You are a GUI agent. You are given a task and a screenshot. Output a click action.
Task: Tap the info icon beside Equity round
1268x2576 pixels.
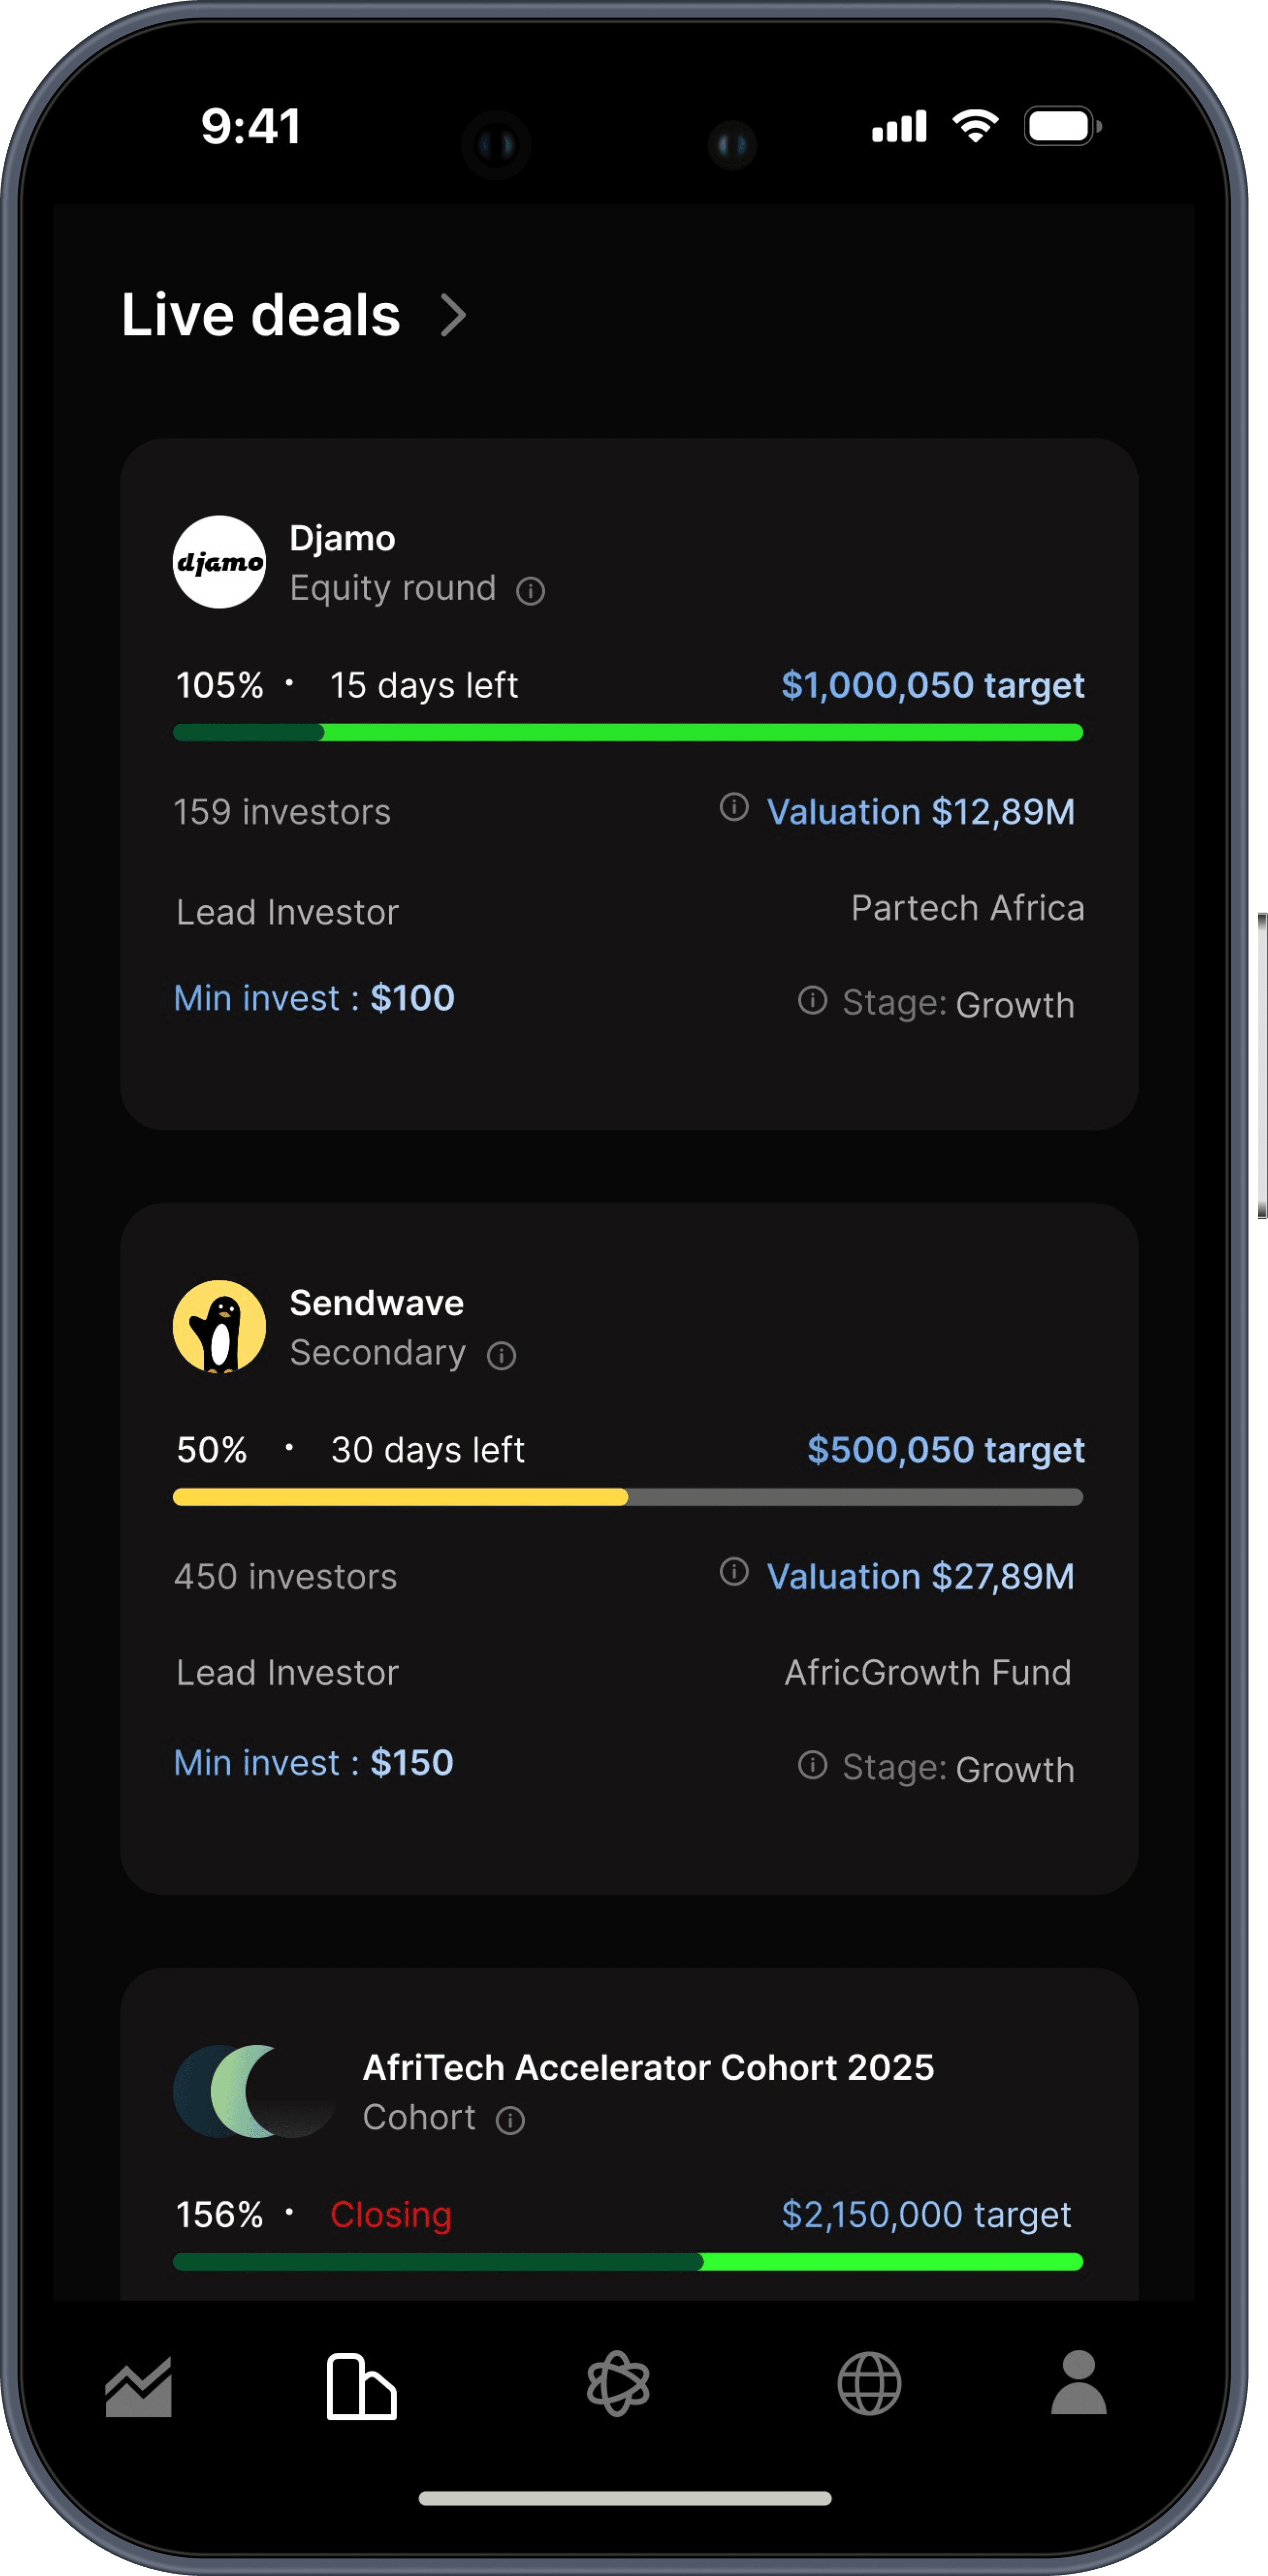[x=530, y=591]
